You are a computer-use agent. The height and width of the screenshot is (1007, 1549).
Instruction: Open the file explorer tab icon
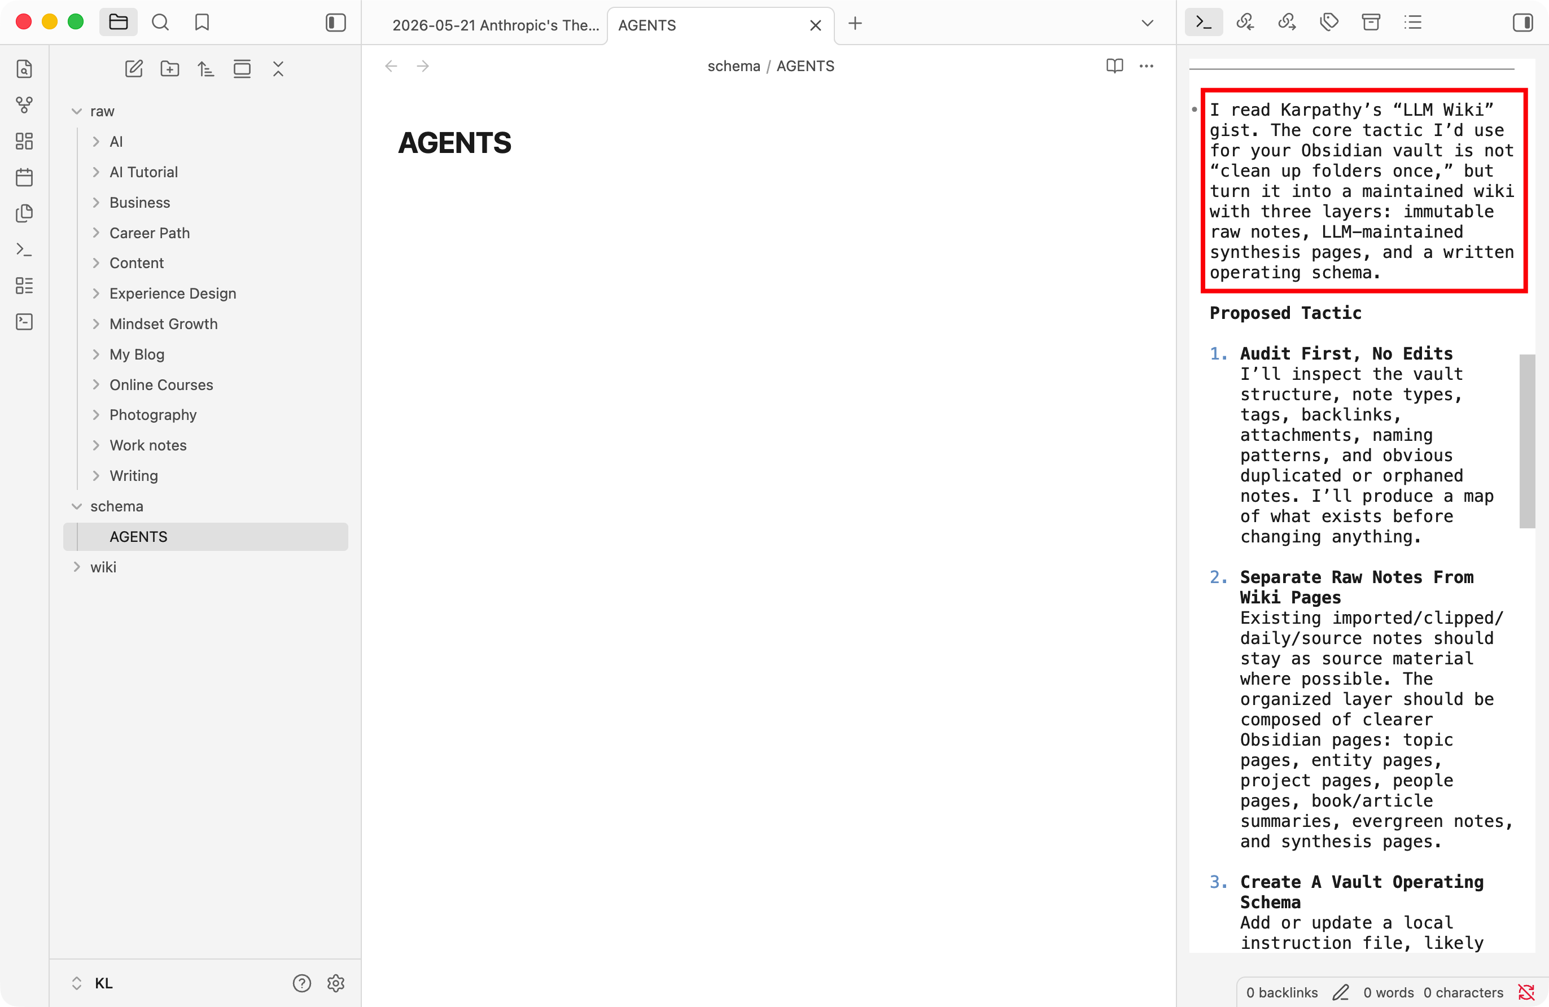tap(118, 23)
